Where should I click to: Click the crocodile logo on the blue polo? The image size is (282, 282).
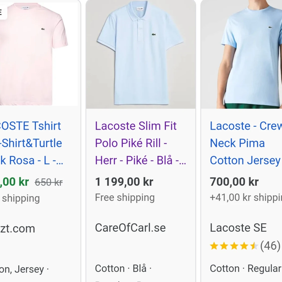(153, 35)
